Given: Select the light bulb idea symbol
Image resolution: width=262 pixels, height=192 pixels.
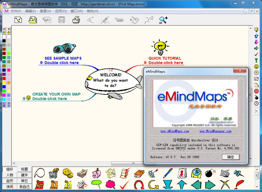Looking at the screenshot, I should tap(256, 30).
